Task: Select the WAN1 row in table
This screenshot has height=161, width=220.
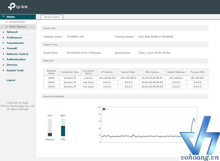Action: (51, 78)
